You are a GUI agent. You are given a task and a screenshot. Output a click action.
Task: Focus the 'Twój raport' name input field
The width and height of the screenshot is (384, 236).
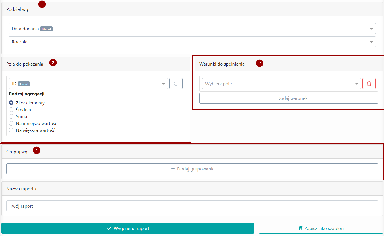click(x=192, y=206)
